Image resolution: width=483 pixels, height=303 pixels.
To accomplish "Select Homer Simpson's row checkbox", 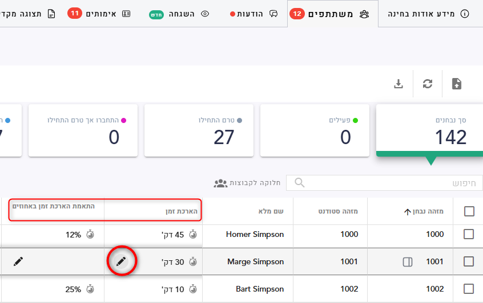I will [469, 234].
